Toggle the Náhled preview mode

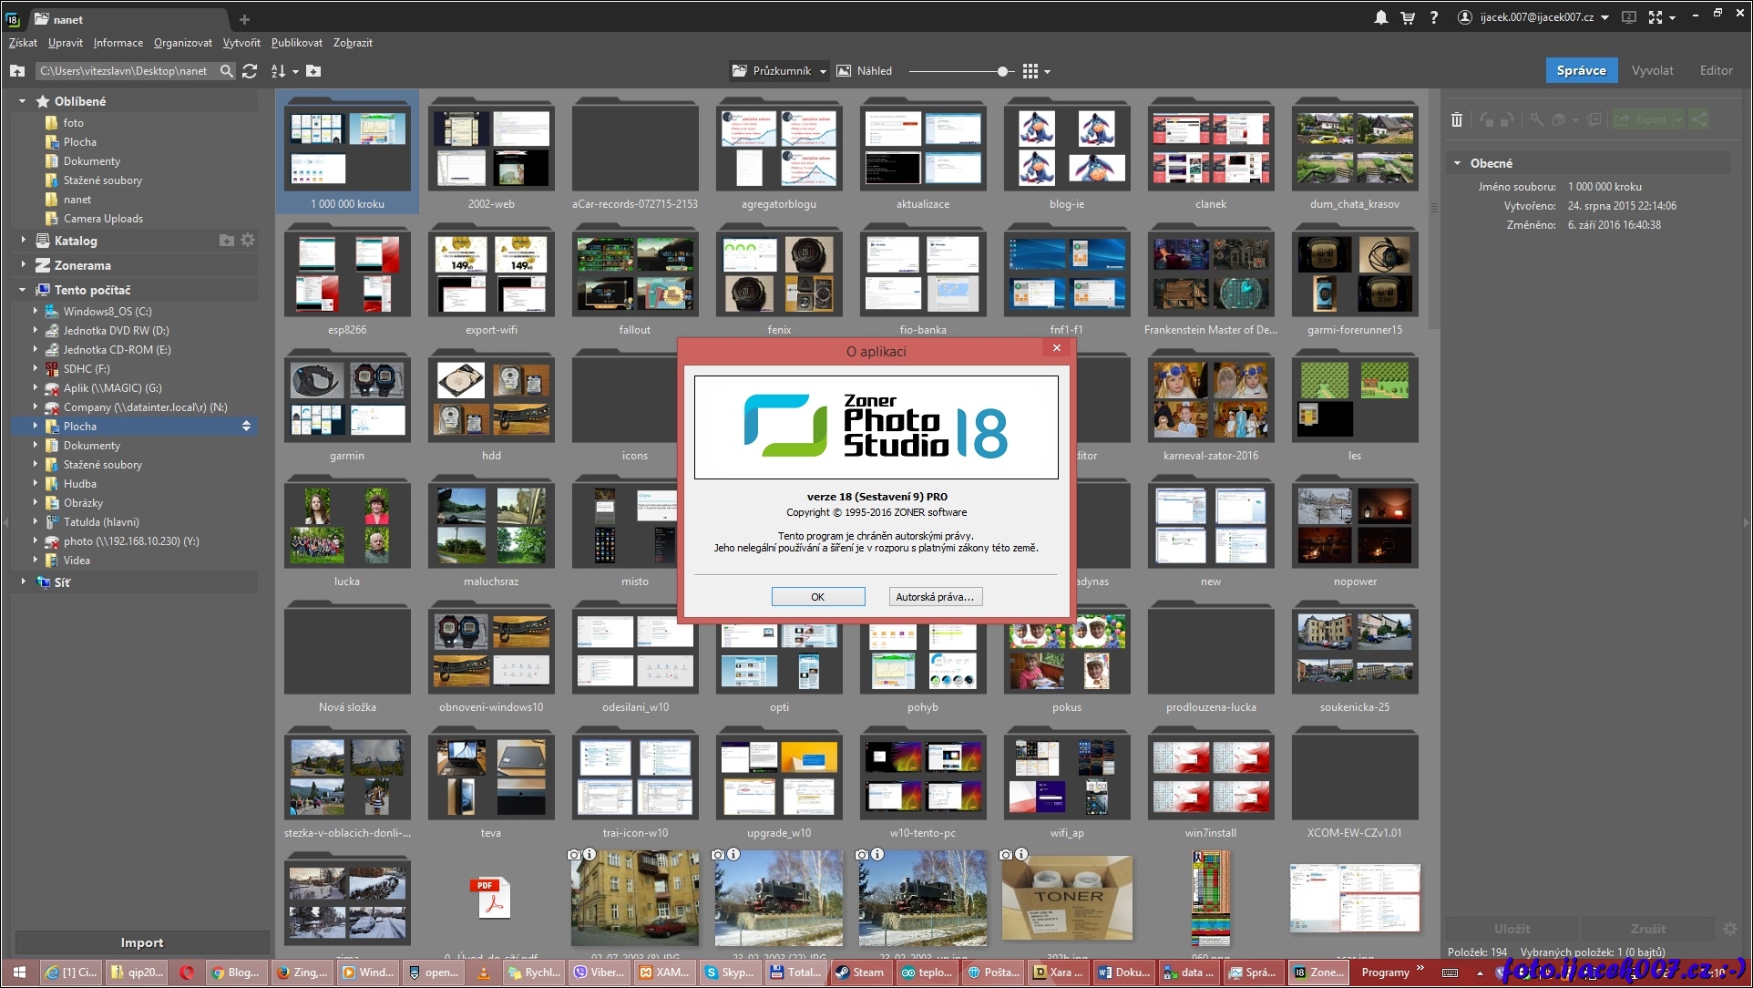point(864,71)
